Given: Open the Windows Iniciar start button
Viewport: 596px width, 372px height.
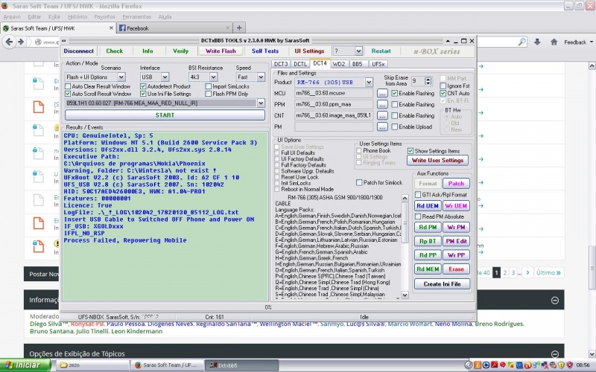Looking at the screenshot, I should pos(25,365).
